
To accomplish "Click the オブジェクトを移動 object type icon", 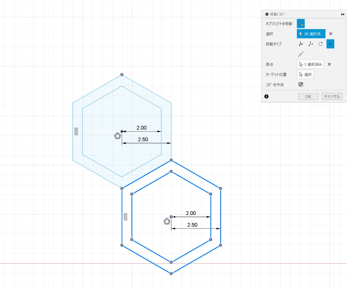I will coord(301,24).
